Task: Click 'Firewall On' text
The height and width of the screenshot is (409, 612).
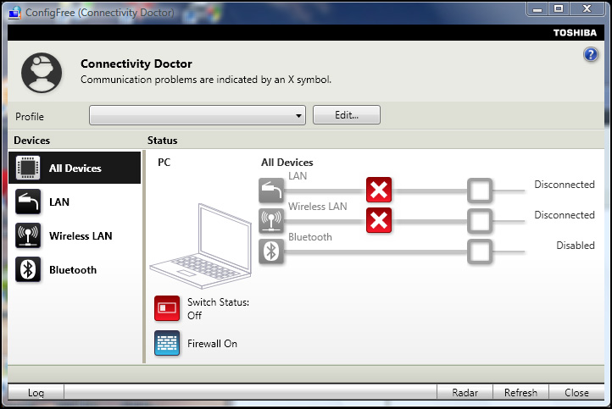Action: [212, 344]
